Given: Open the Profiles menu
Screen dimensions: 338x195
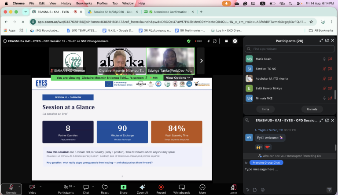Looking at the screenshot, I should pos(102,4).
